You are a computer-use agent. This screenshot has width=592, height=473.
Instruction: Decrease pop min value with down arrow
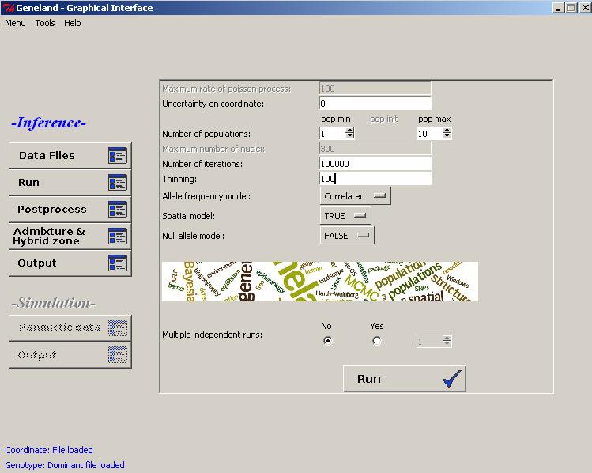click(349, 136)
